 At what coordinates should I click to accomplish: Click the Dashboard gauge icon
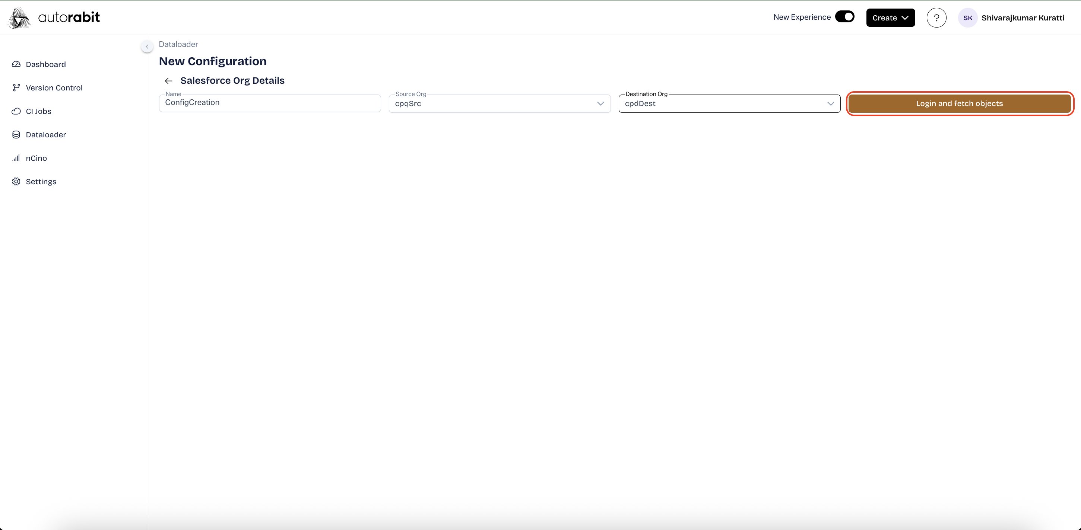(16, 64)
